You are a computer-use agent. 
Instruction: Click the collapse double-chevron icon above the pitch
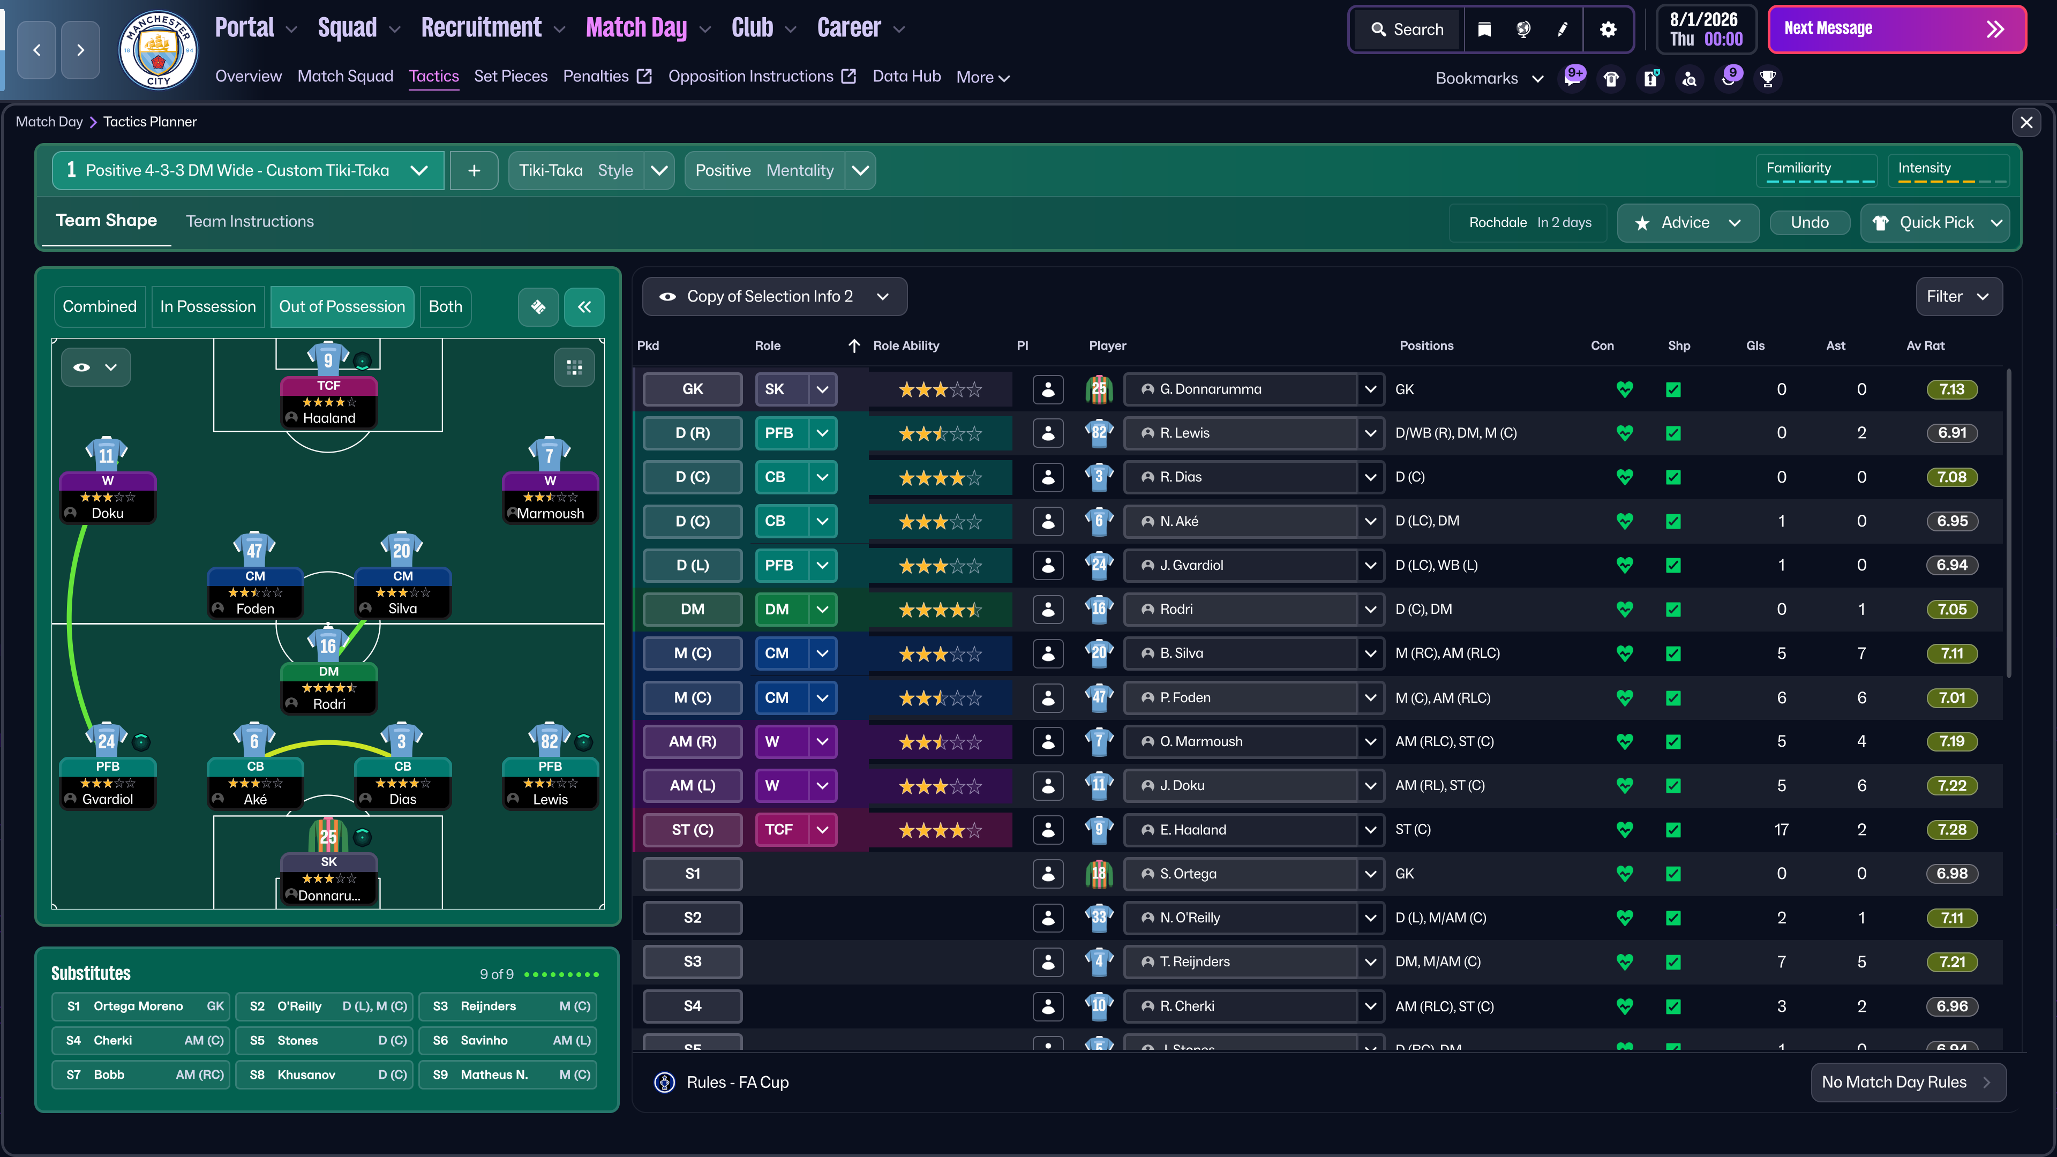pyautogui.click(x=584, y=306)
